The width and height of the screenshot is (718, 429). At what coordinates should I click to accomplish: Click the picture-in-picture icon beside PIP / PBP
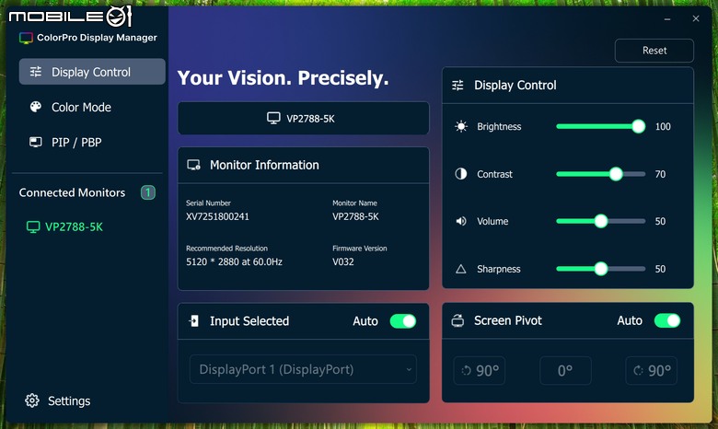36,142
